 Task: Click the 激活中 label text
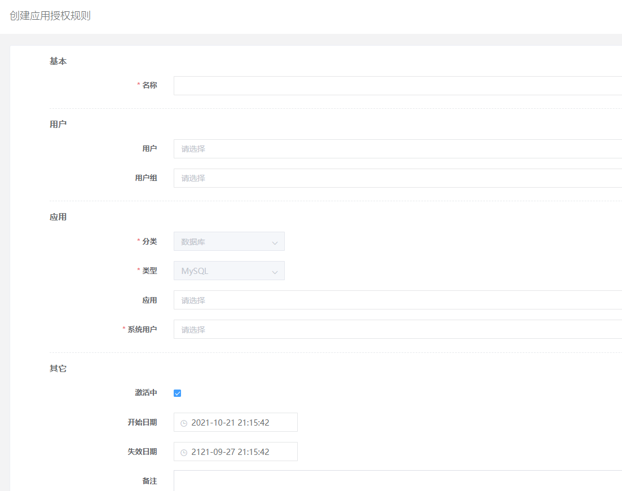pos(146,392)
